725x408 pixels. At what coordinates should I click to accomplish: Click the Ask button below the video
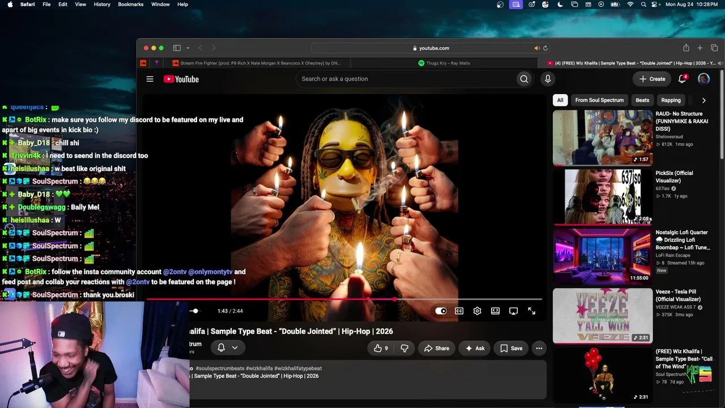coord(475,348)
